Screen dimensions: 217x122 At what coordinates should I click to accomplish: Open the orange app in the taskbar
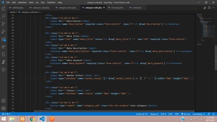coord(52,119)
